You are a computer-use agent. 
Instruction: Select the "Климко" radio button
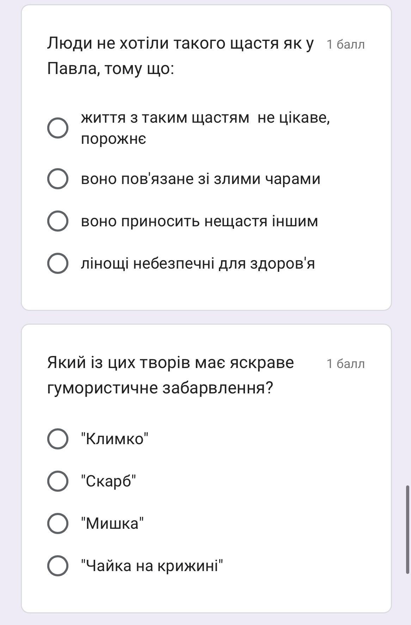(x=58, y=439)
